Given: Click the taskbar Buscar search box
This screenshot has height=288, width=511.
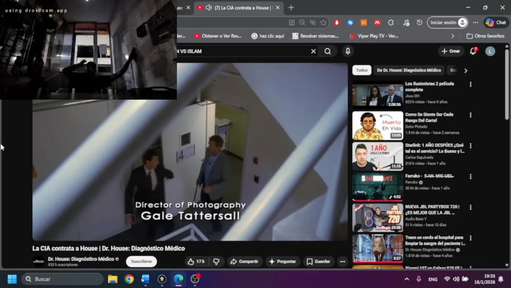Looking at the screenshot, I should (x=62, y=279).
